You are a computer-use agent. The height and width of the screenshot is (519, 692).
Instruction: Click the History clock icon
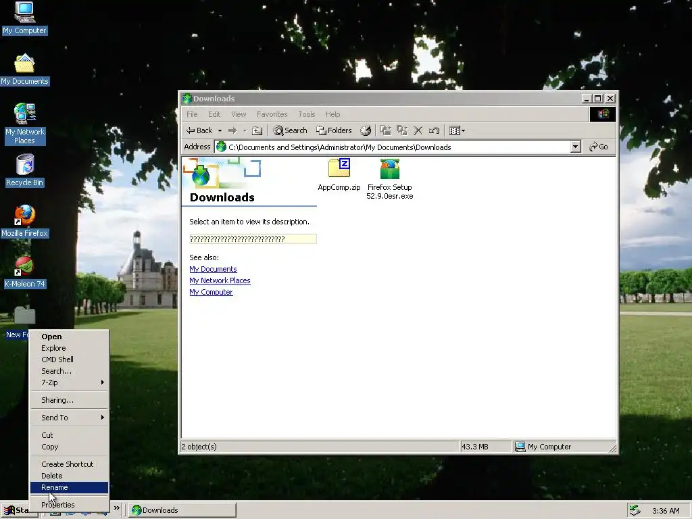point(366,130)
